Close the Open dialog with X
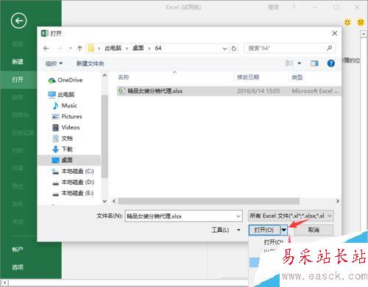368x287 pixels. (x=334, y=33)
